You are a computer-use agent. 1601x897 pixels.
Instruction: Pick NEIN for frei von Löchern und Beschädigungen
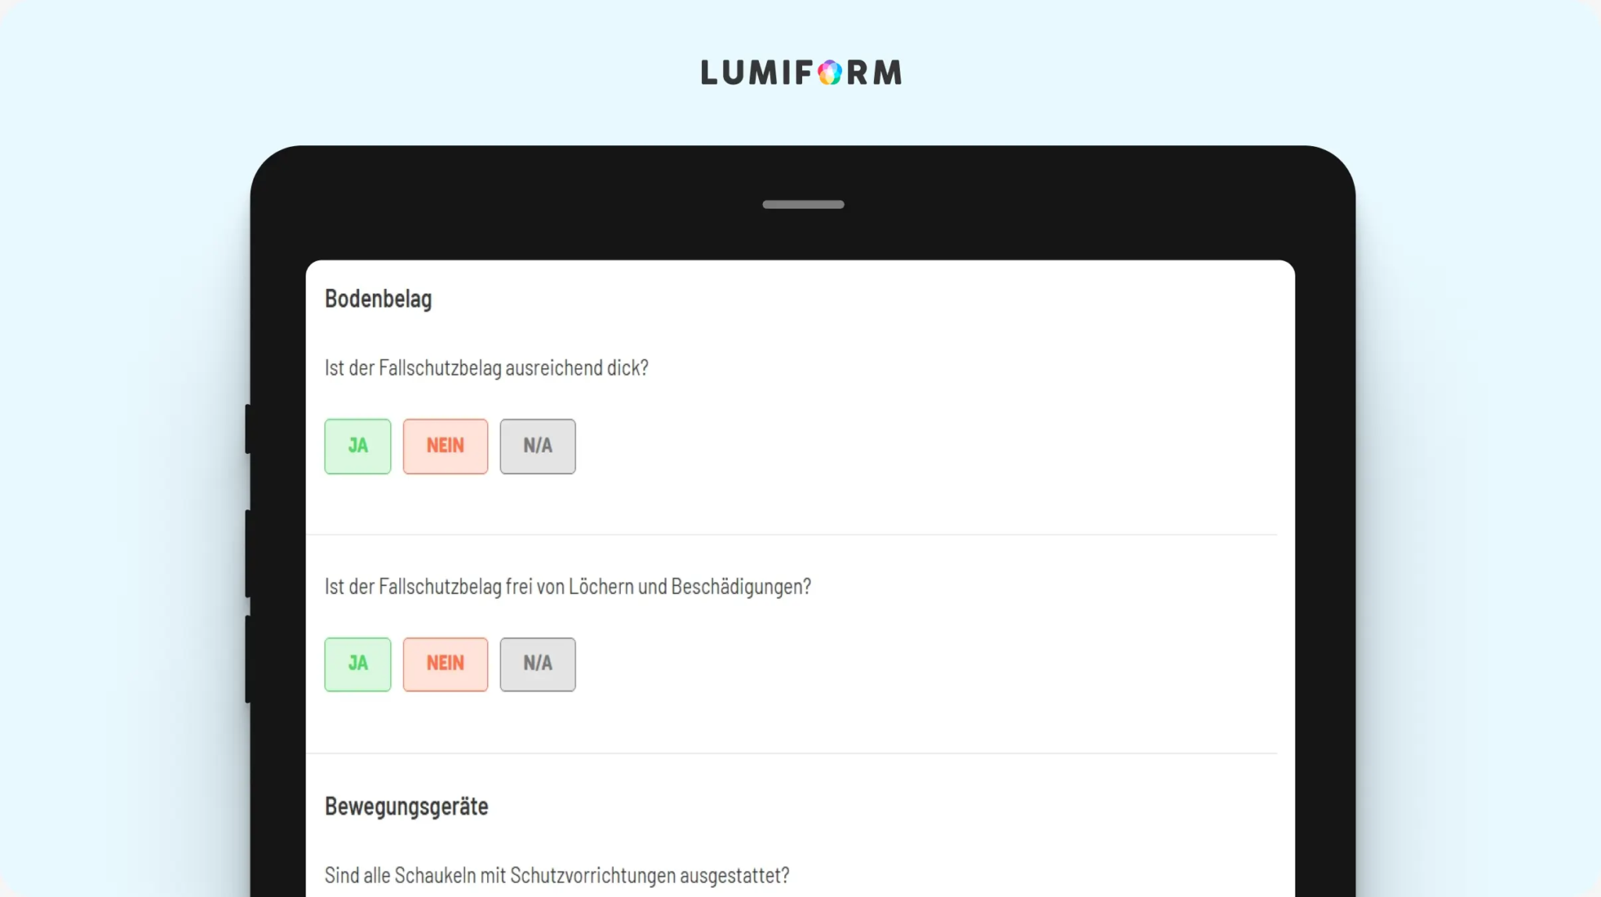(445, 664)
